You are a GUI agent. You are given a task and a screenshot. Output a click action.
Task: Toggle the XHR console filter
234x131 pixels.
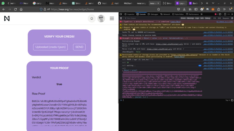click(219, 18)
